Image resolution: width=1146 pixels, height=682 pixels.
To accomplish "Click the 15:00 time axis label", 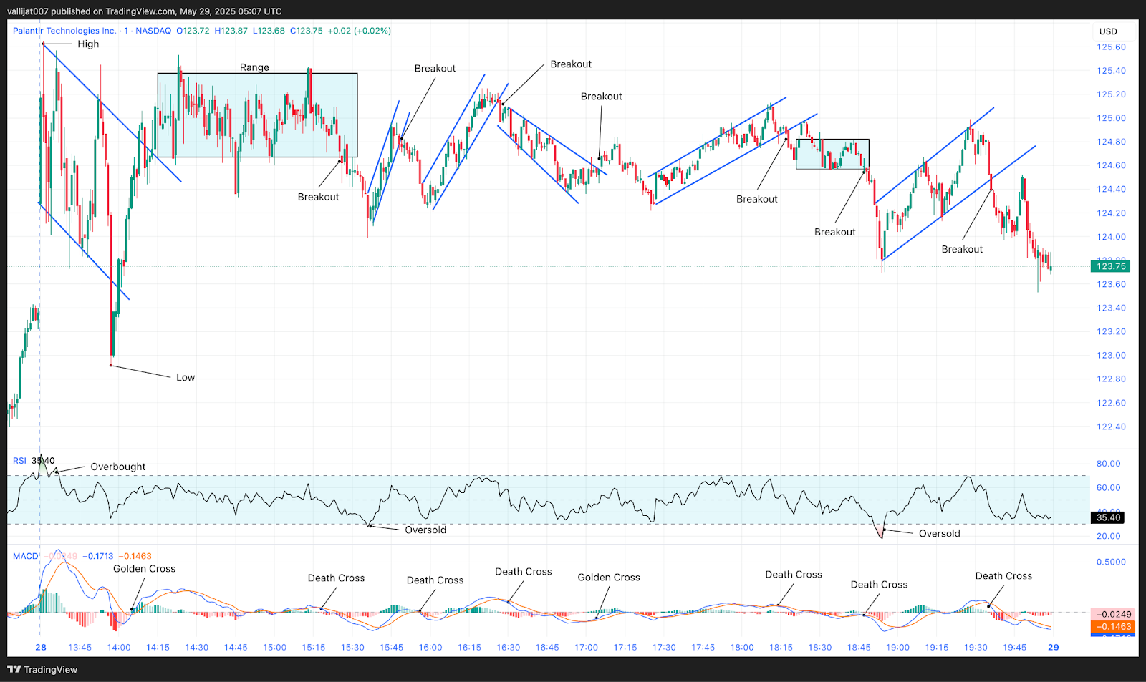I will pyautogui.click(x=274, y=647).
